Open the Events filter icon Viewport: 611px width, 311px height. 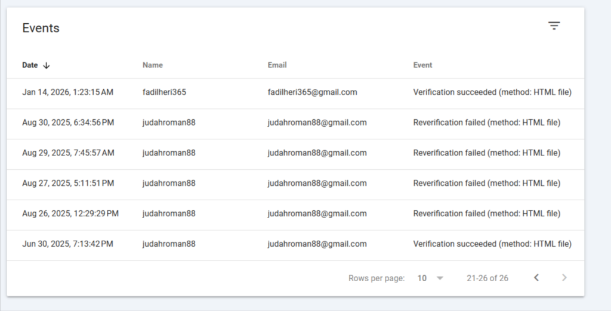[554, 26]
